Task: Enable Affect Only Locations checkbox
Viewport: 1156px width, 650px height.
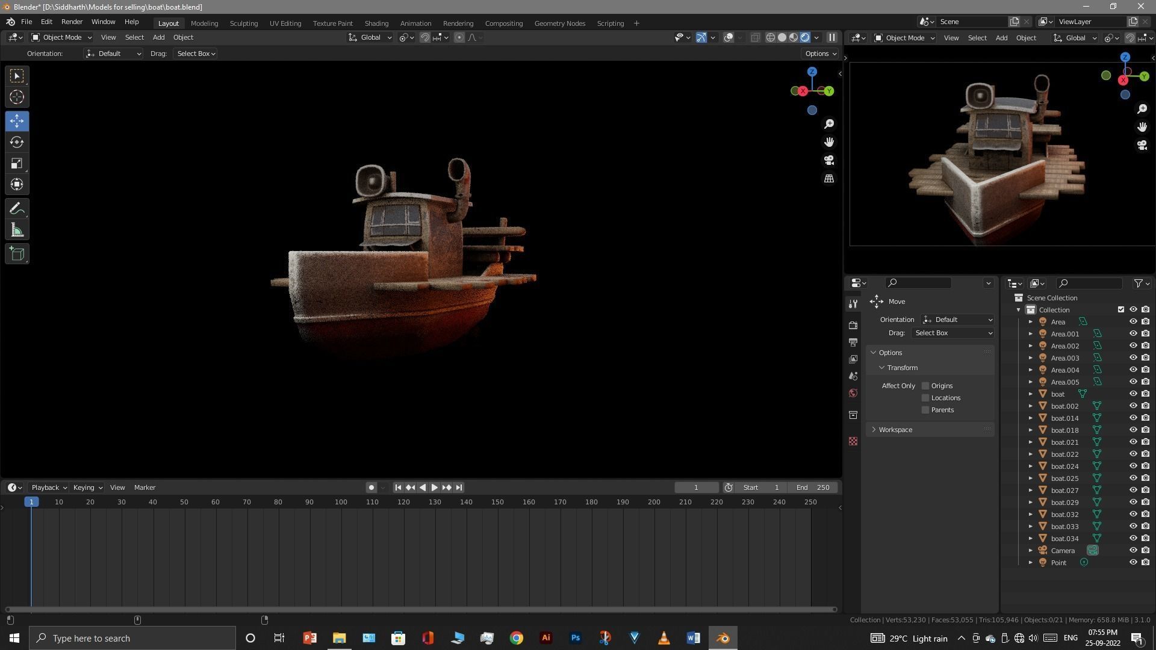Action: click(925, 398)
